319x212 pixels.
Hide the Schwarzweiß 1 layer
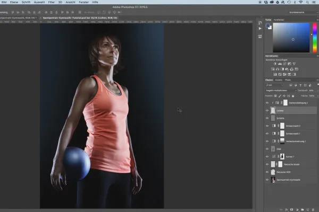click(x=267, y=134)
